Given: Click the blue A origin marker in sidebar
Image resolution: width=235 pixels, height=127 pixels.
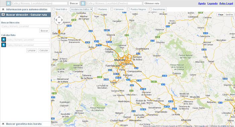Looking at the screenshot, I should [4, 39].
